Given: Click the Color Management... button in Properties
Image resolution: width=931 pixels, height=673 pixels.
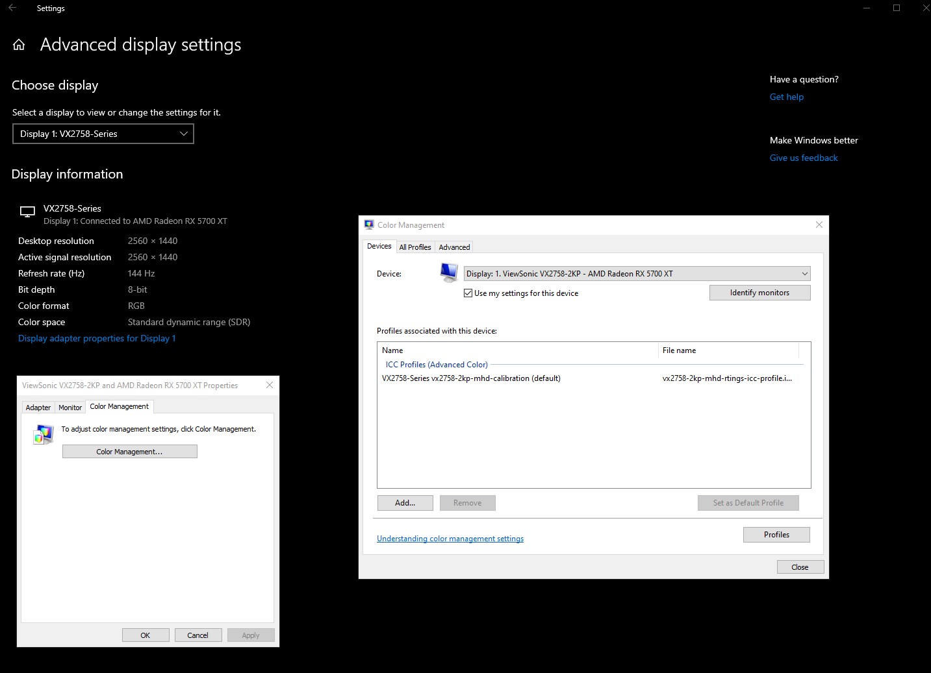Looking at the screenshot, I should click(130, 452).
